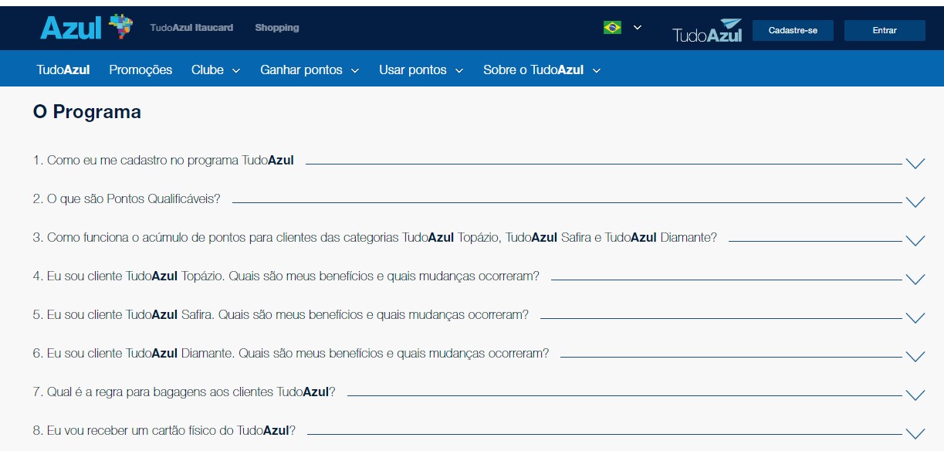The width and height of the screenshot is (944, 451).
Task: Click the TudoAzul logo near Cadastre-se
Action: (705, 32)
